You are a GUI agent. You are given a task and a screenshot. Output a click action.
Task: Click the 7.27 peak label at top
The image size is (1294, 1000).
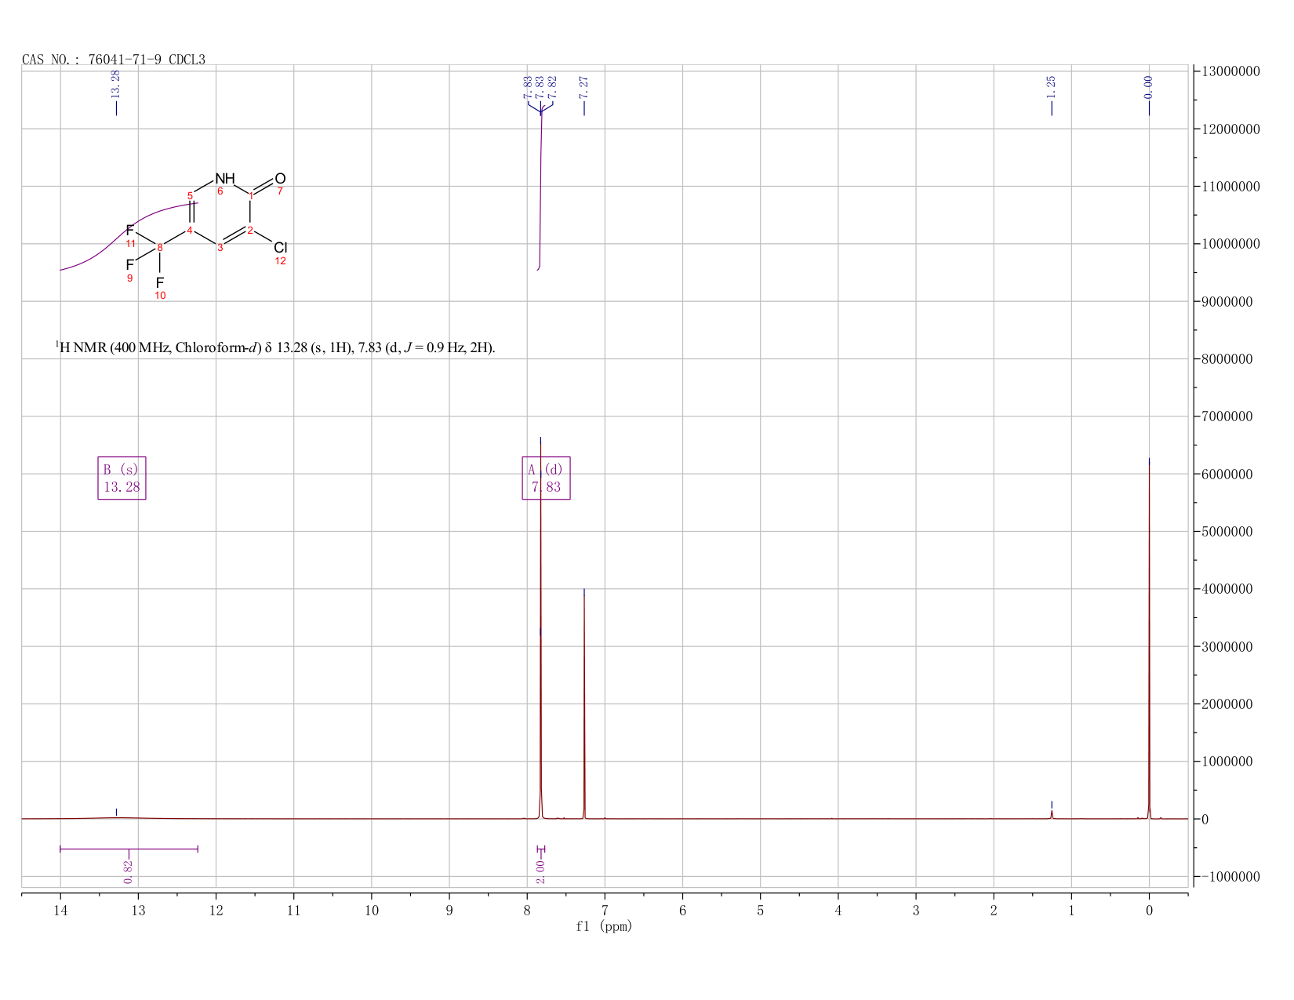583,88
